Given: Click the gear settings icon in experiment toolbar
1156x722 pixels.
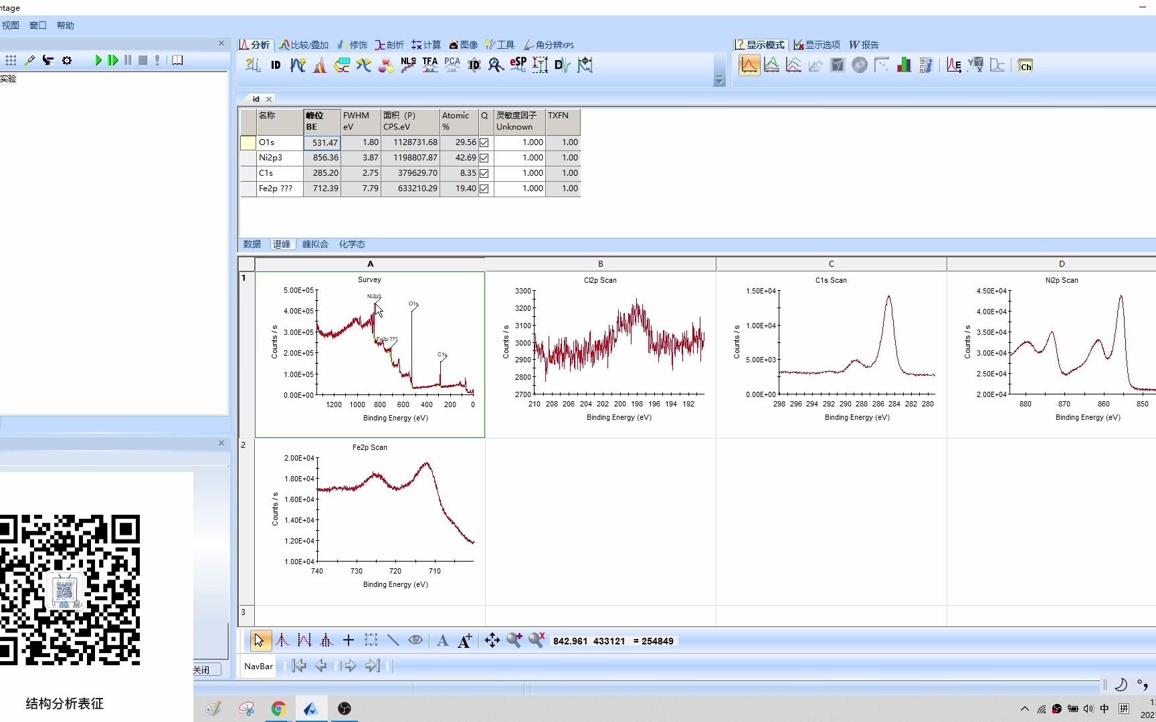Looking at the screenshot, I should point(67,60).
